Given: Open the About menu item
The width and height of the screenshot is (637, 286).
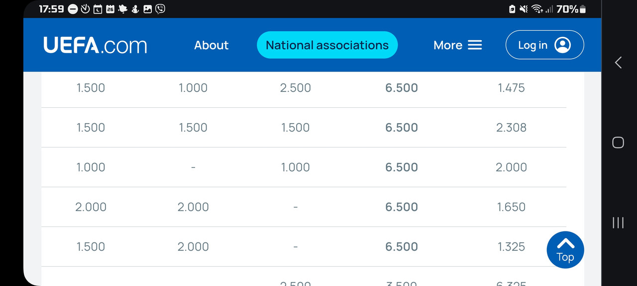Looking at the screenshot, I should click(x=212, y=45).
